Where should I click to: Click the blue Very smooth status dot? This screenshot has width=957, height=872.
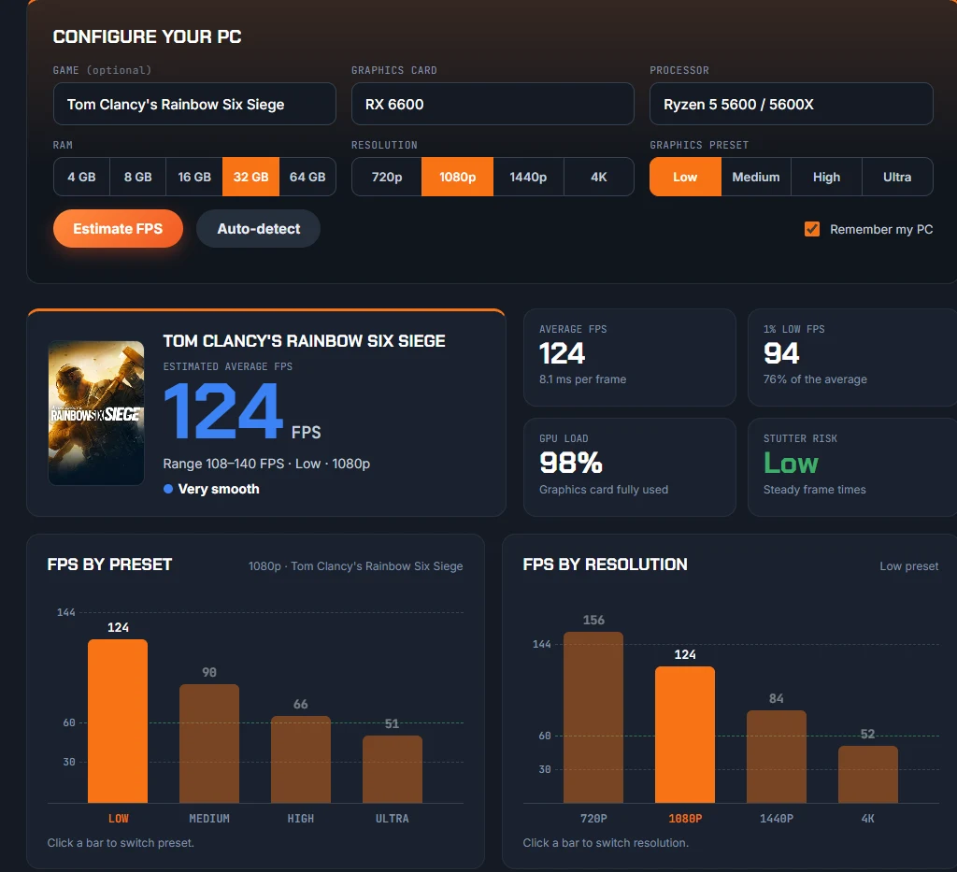tap(168, 489)
